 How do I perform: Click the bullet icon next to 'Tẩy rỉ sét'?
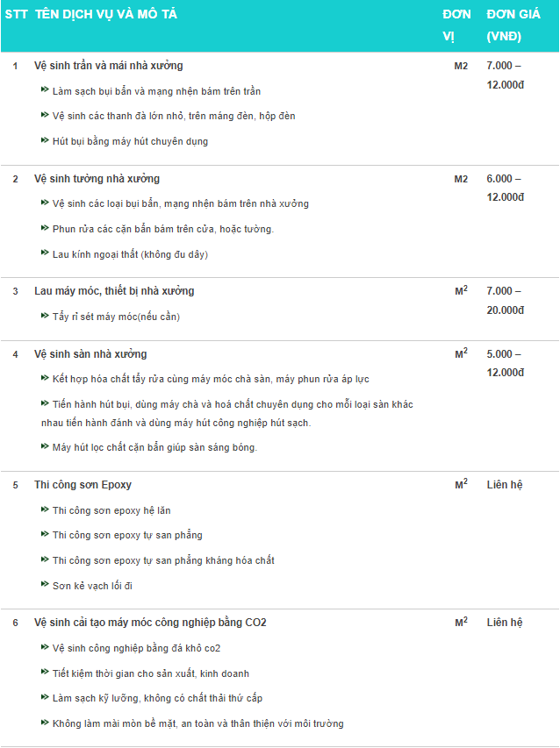click(x=45, y=316)
